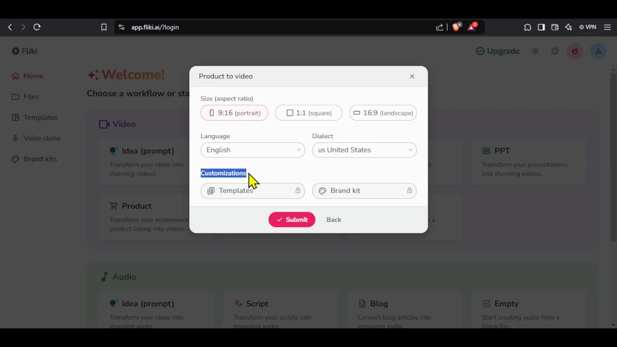
Task: Click the Home menu item
Action: click(33, 76)
